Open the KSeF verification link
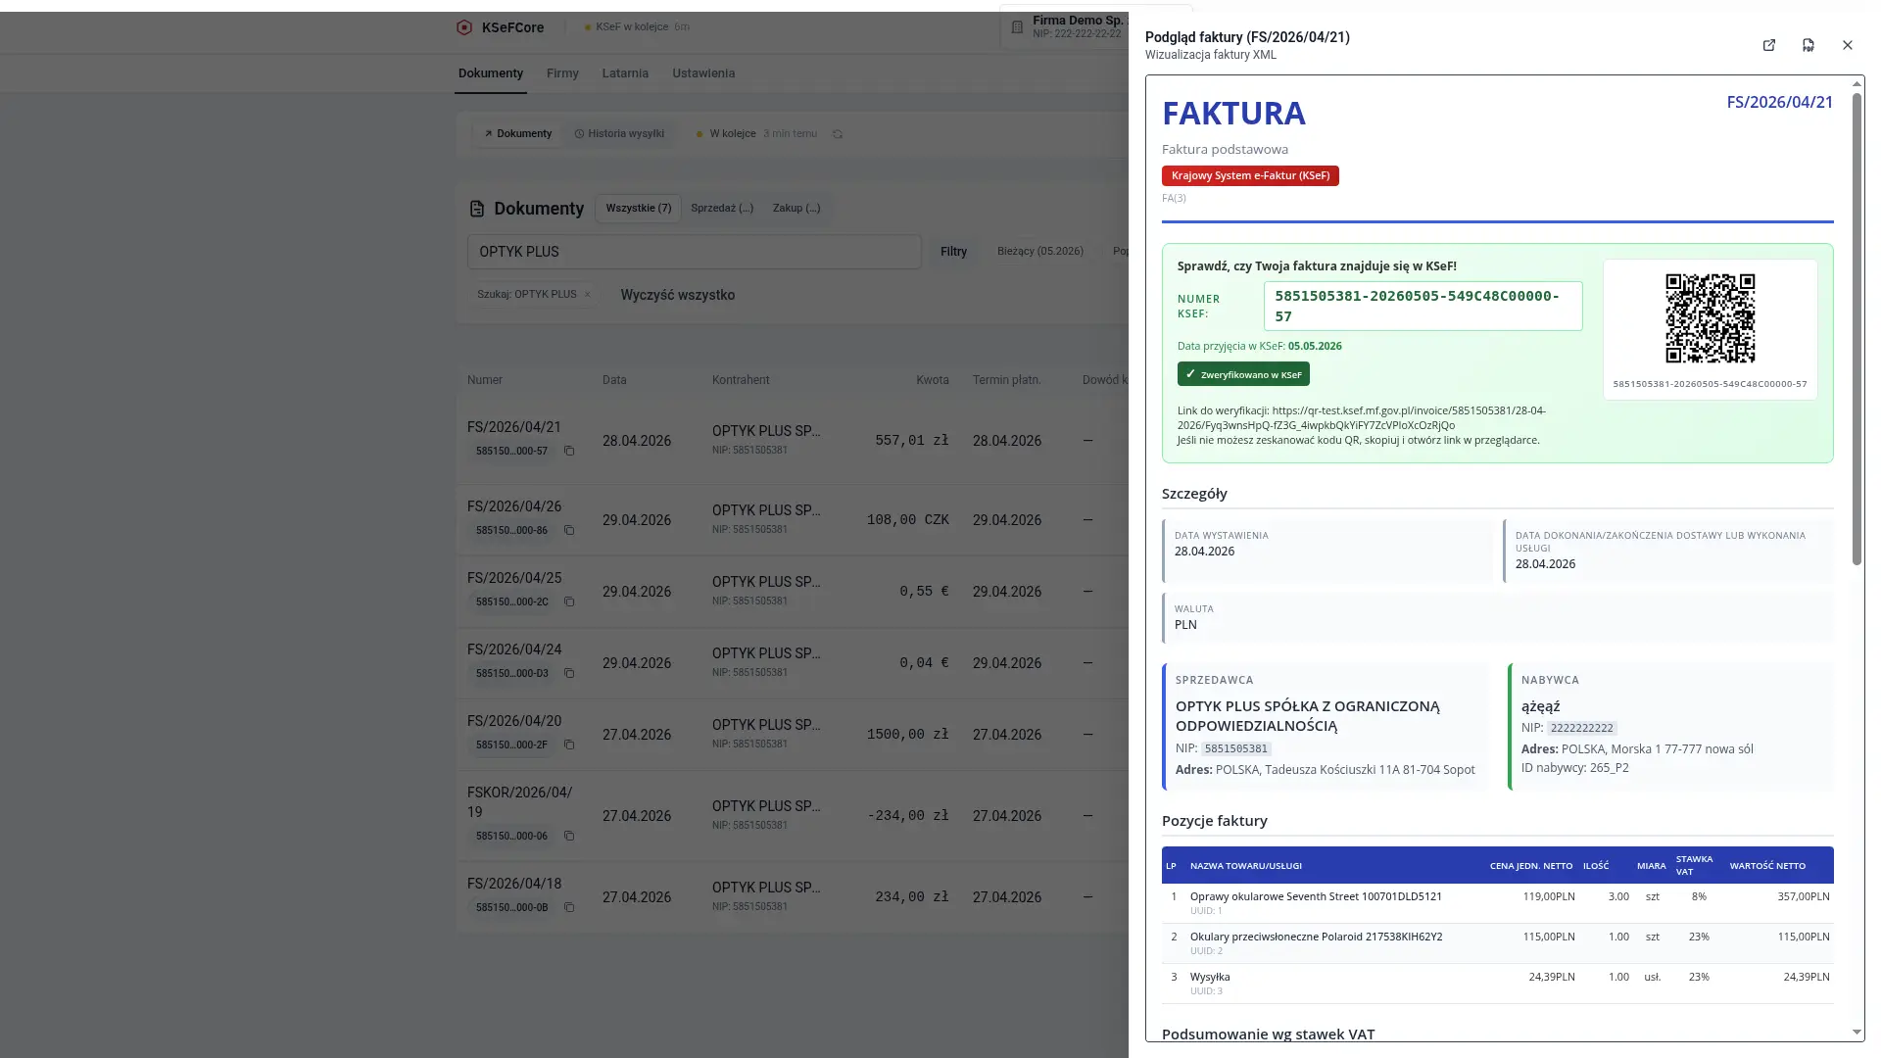Screen dimensions: 1881x1058 pyautogui.click(x=1361, y=418)
